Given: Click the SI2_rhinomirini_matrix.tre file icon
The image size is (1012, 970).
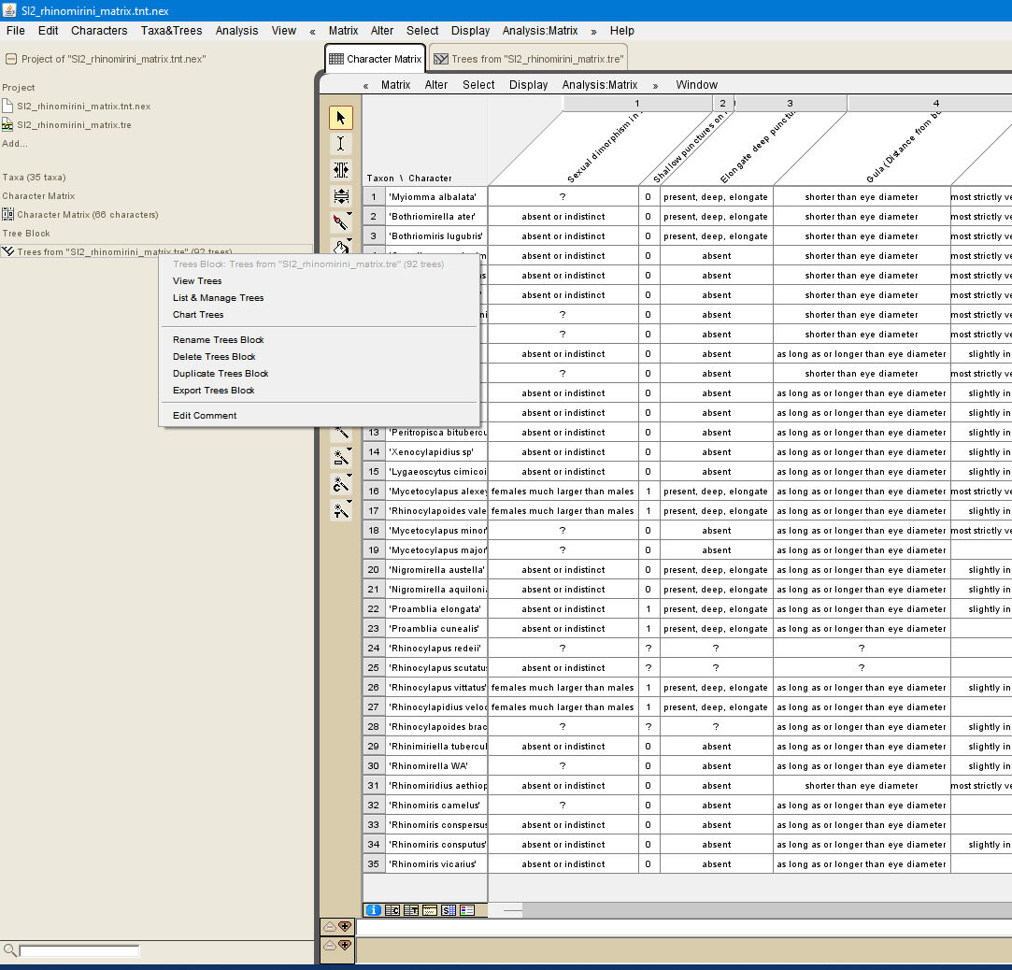Looking at the screenshot, I should point(7,124).
